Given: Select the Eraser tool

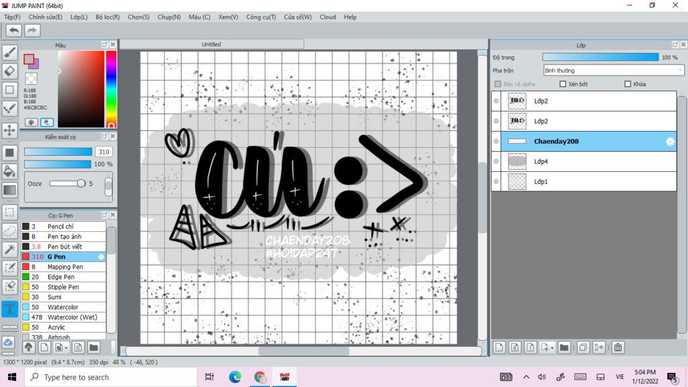Looking at the screenshot, I should click(x=9, y=71).
